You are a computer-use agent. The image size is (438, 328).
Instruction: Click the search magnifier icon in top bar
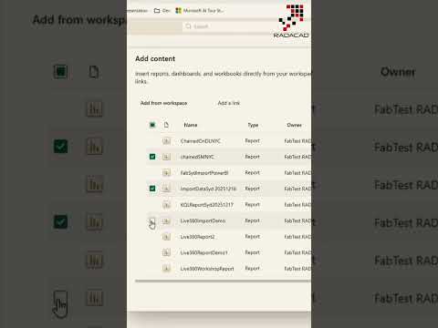tap(188, 26)
